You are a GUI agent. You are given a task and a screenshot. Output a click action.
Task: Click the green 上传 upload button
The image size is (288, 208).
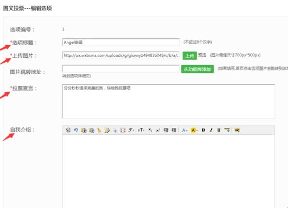pyautogui.click(x=189, y=56)
